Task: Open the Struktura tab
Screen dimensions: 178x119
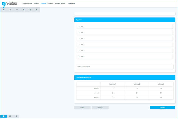Action: 36,3
